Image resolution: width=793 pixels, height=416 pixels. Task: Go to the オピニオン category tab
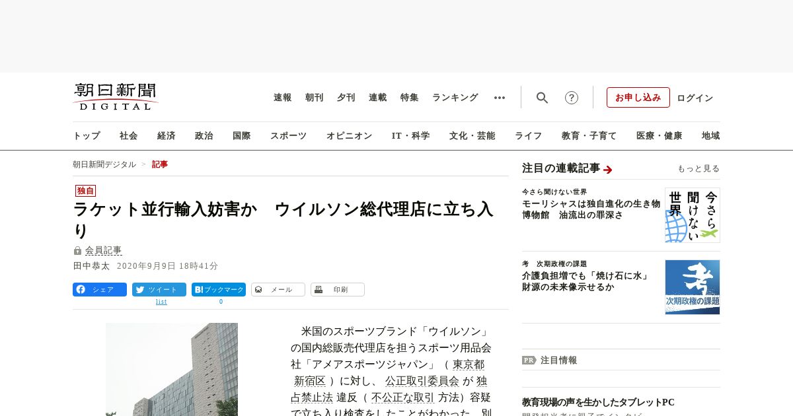349,136
